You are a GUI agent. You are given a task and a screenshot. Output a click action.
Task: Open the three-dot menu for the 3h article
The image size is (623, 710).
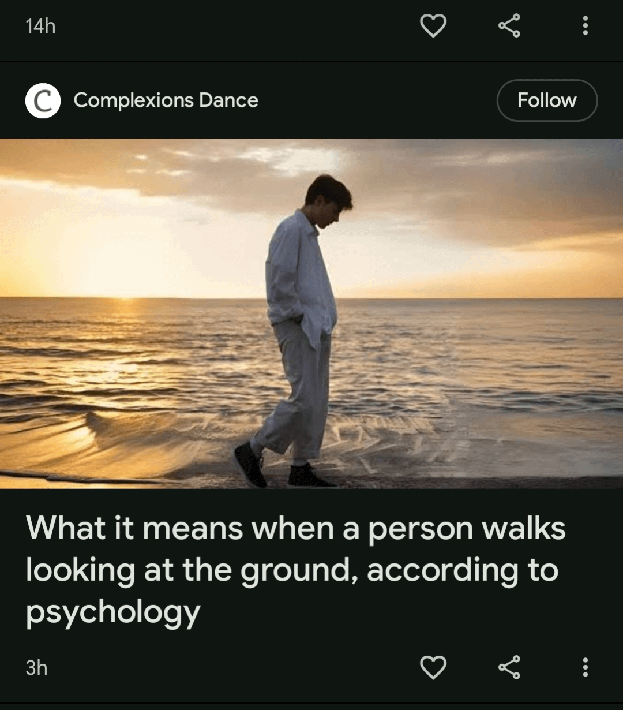586,667
